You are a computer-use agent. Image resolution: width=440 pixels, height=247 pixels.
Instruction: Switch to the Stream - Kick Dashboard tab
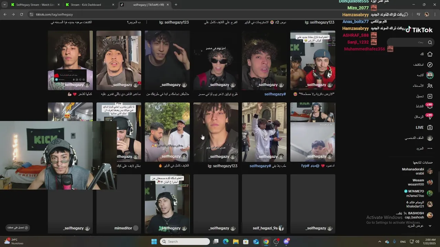pyautogui.click(x=88, y=5)
